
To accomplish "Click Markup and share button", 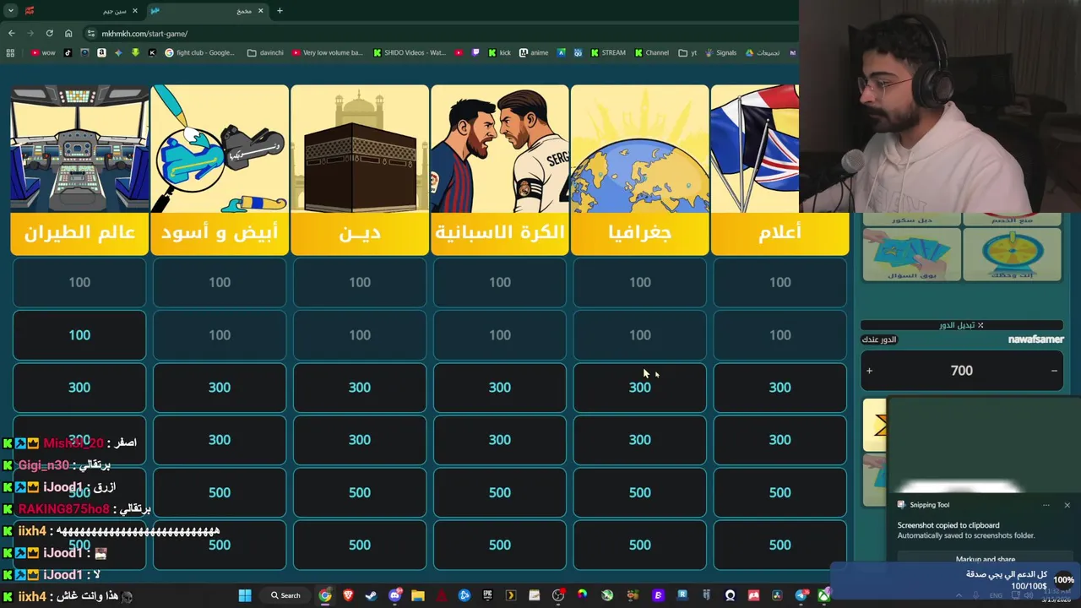I will (x=985, y=559).
